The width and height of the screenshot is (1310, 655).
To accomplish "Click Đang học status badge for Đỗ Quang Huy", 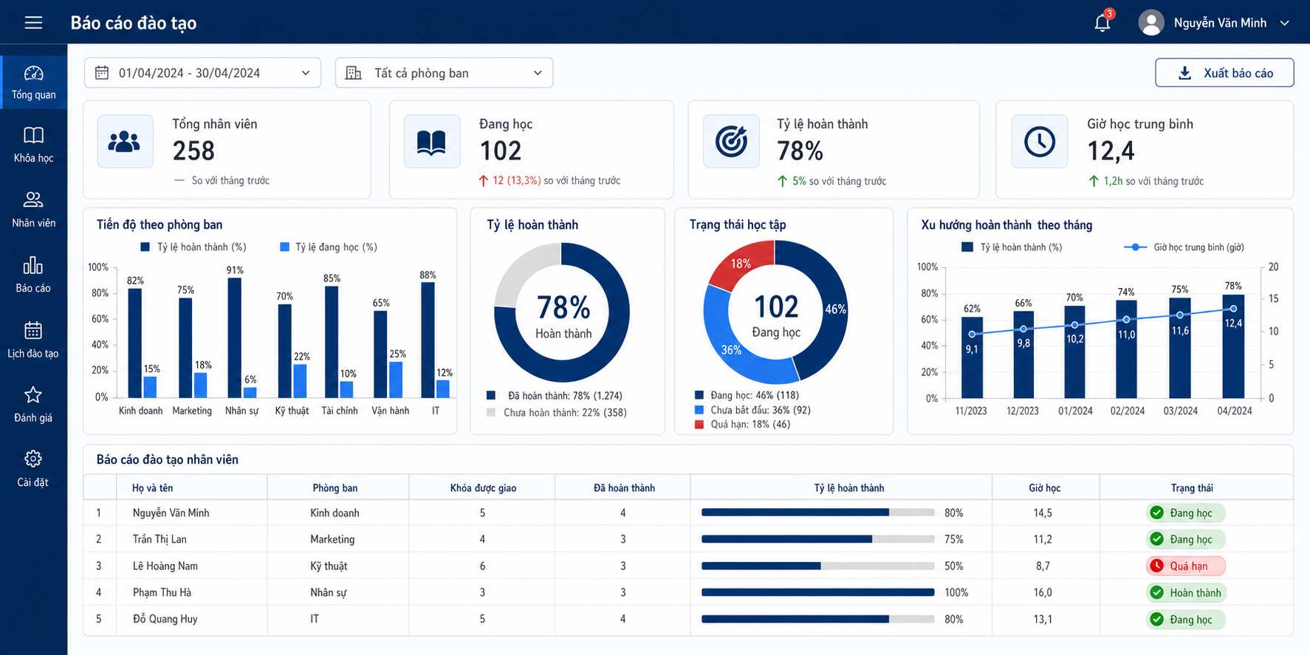I will (x=1185, y=619).
